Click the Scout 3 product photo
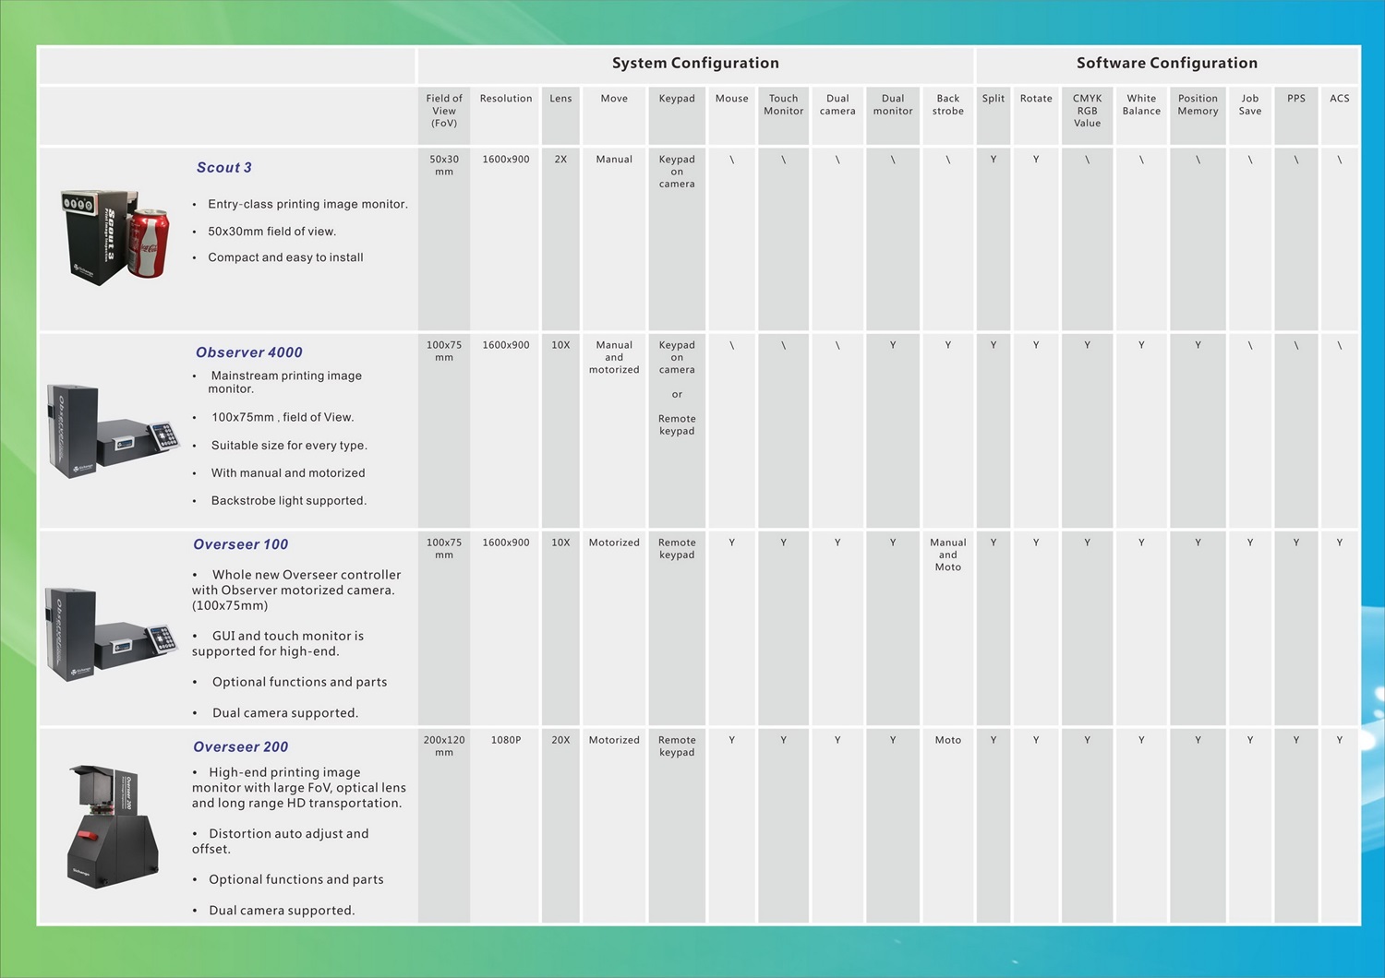 tap(115, 237)
